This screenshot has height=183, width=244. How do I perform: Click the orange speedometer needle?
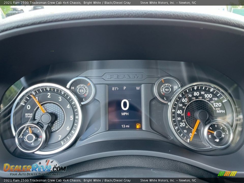(195, 130)
